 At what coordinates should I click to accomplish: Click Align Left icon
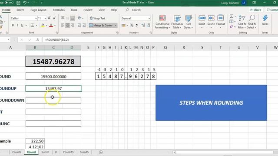point(63,25)
